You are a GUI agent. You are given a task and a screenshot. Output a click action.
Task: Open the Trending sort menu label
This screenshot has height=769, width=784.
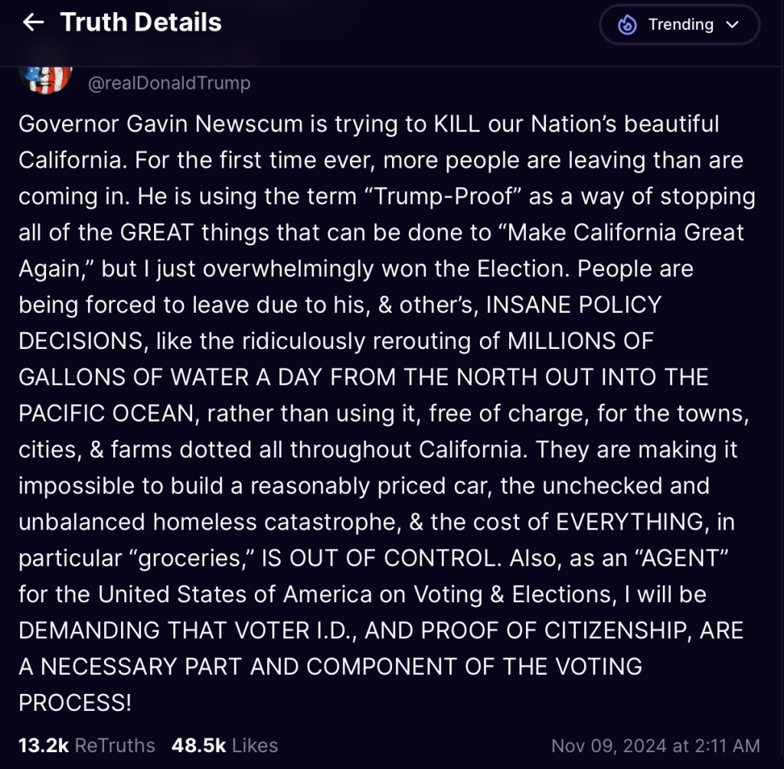click(x=681, y=25)
